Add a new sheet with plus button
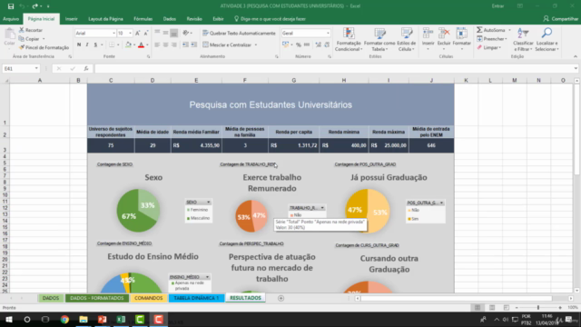 click(x=281, y=298)
